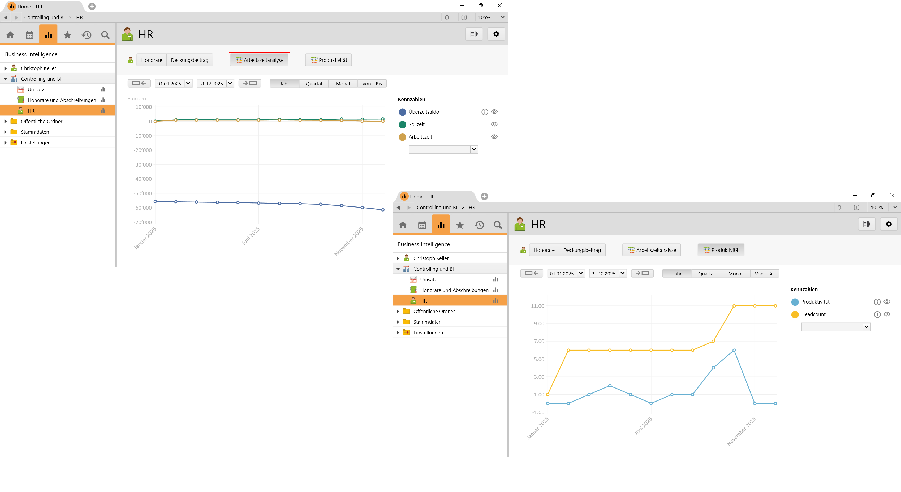Open empty Kennzahlen dropdown under Headcount
The image size is (901, 492).
click(x=866, y=327)
